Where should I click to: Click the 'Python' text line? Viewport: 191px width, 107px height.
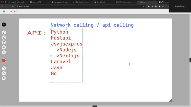(59, 32)
